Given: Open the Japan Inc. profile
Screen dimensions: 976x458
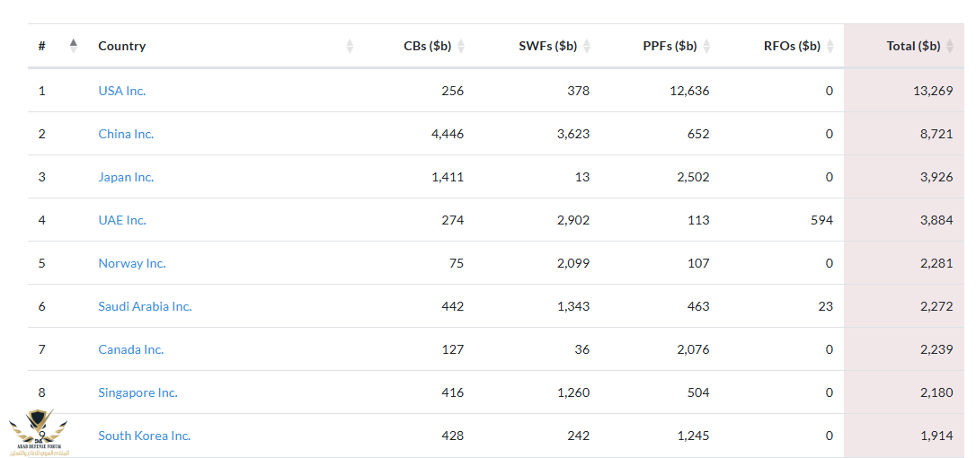Looking at the screenshot, I should 126,177.
